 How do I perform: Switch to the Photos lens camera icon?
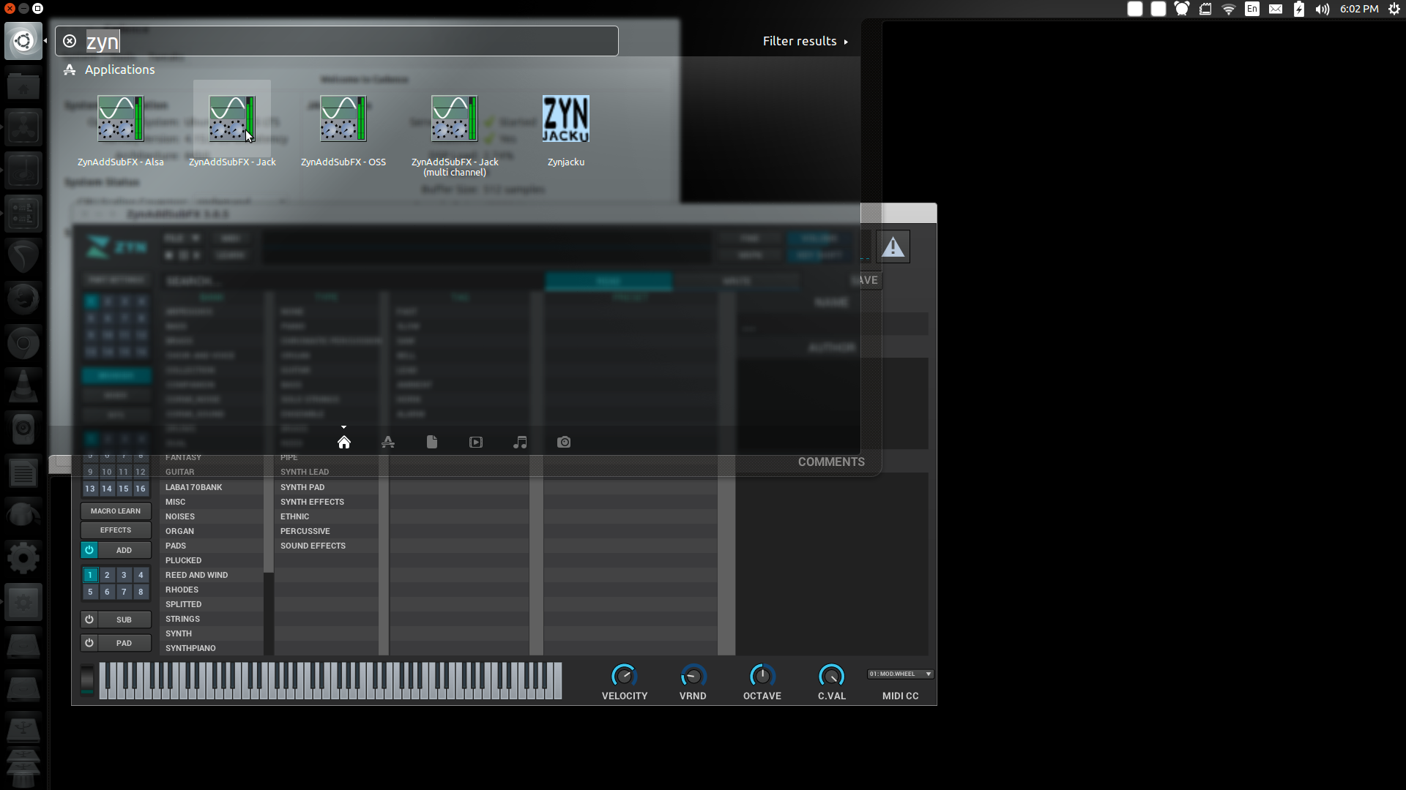click(564, 442)
